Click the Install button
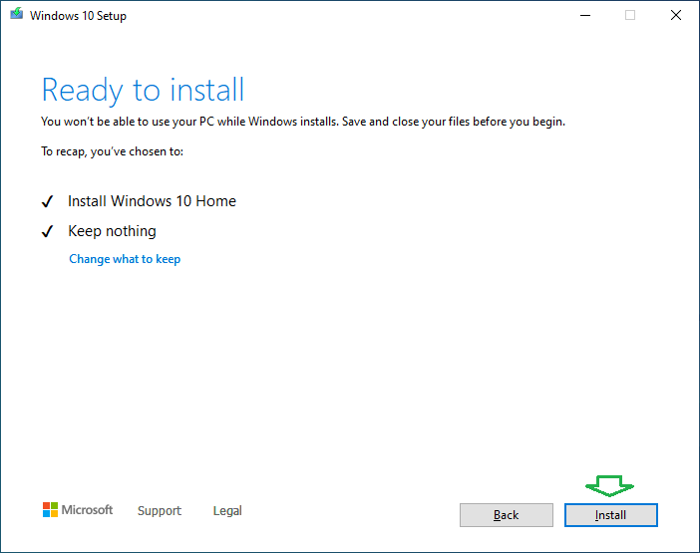Screen dimensions: 700x553 pyautogui.click(x=610, y=515)
